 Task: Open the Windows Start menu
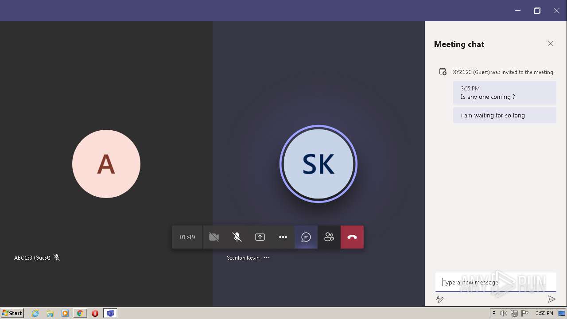12,313
